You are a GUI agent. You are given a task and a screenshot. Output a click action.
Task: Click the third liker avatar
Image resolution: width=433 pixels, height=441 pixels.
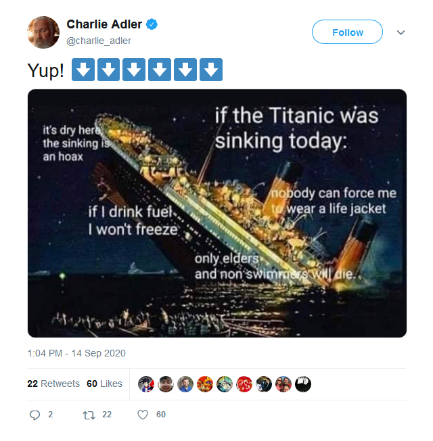pos(185,384)
